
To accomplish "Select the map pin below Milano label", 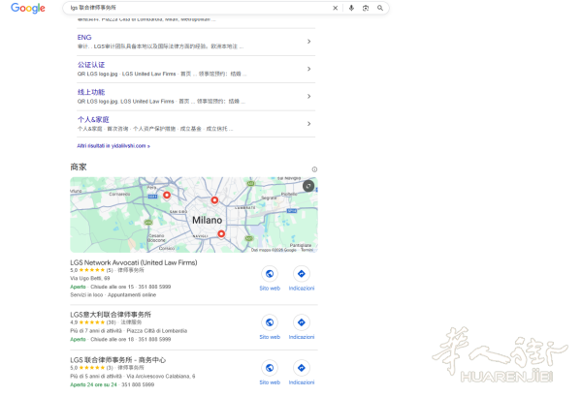I will tap(221, 234).
